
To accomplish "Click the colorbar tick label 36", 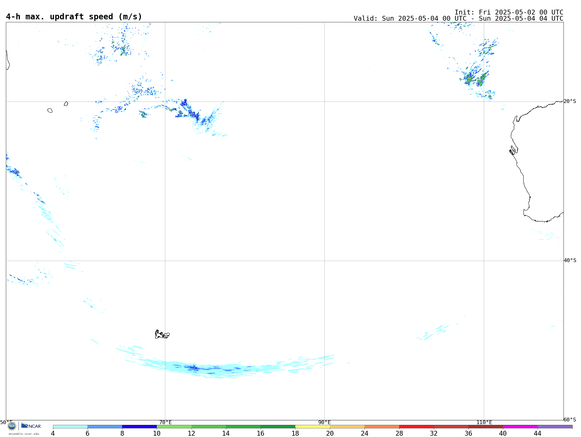I will (x=468, y=433).
